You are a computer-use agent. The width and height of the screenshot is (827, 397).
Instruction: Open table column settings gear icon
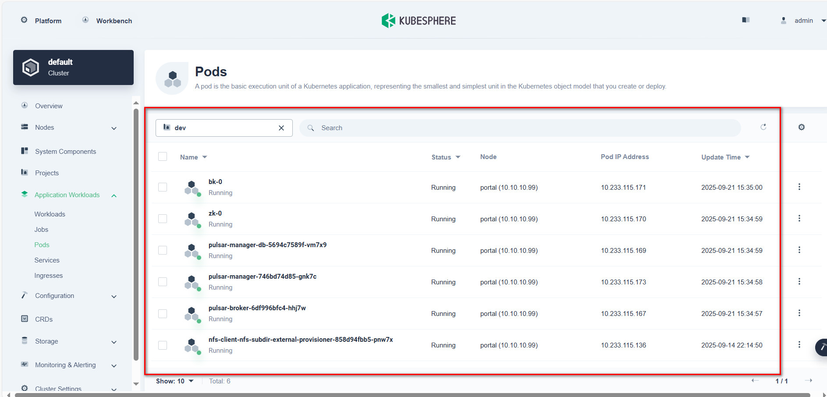click(802, 127)
